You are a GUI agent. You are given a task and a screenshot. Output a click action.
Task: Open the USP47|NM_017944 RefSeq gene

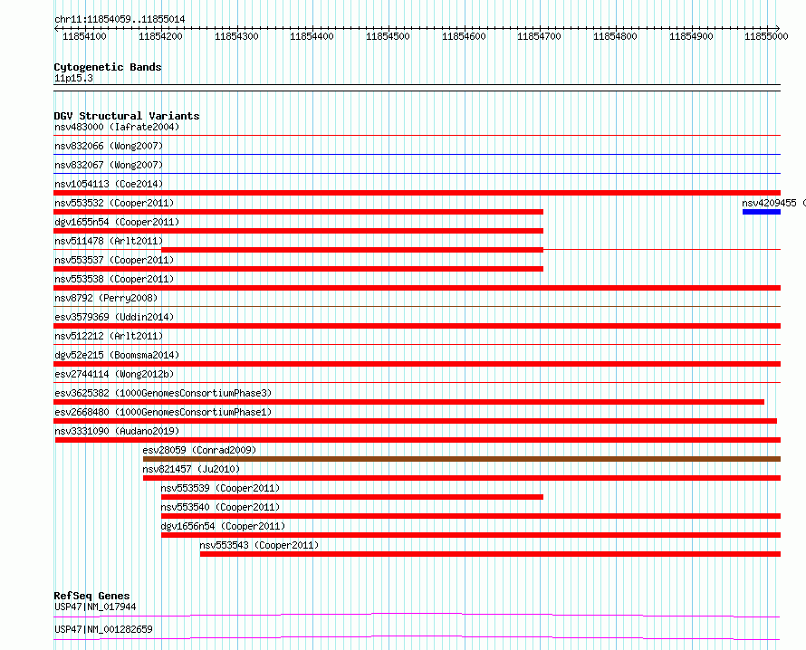point(95,607)
